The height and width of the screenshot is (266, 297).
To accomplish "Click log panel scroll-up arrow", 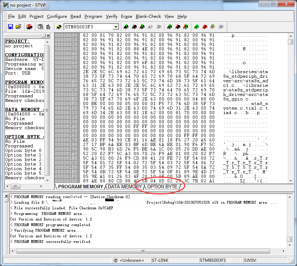I will tap(290, 197).
